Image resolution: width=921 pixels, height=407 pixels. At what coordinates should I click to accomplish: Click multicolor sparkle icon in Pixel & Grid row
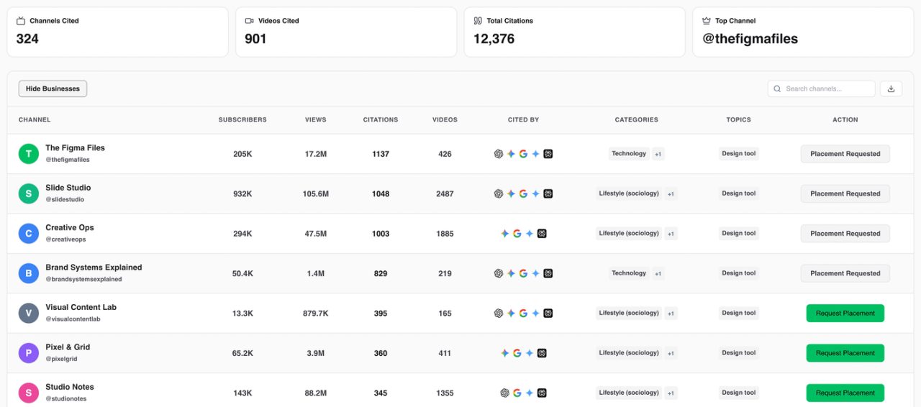(x=504, y=353)
